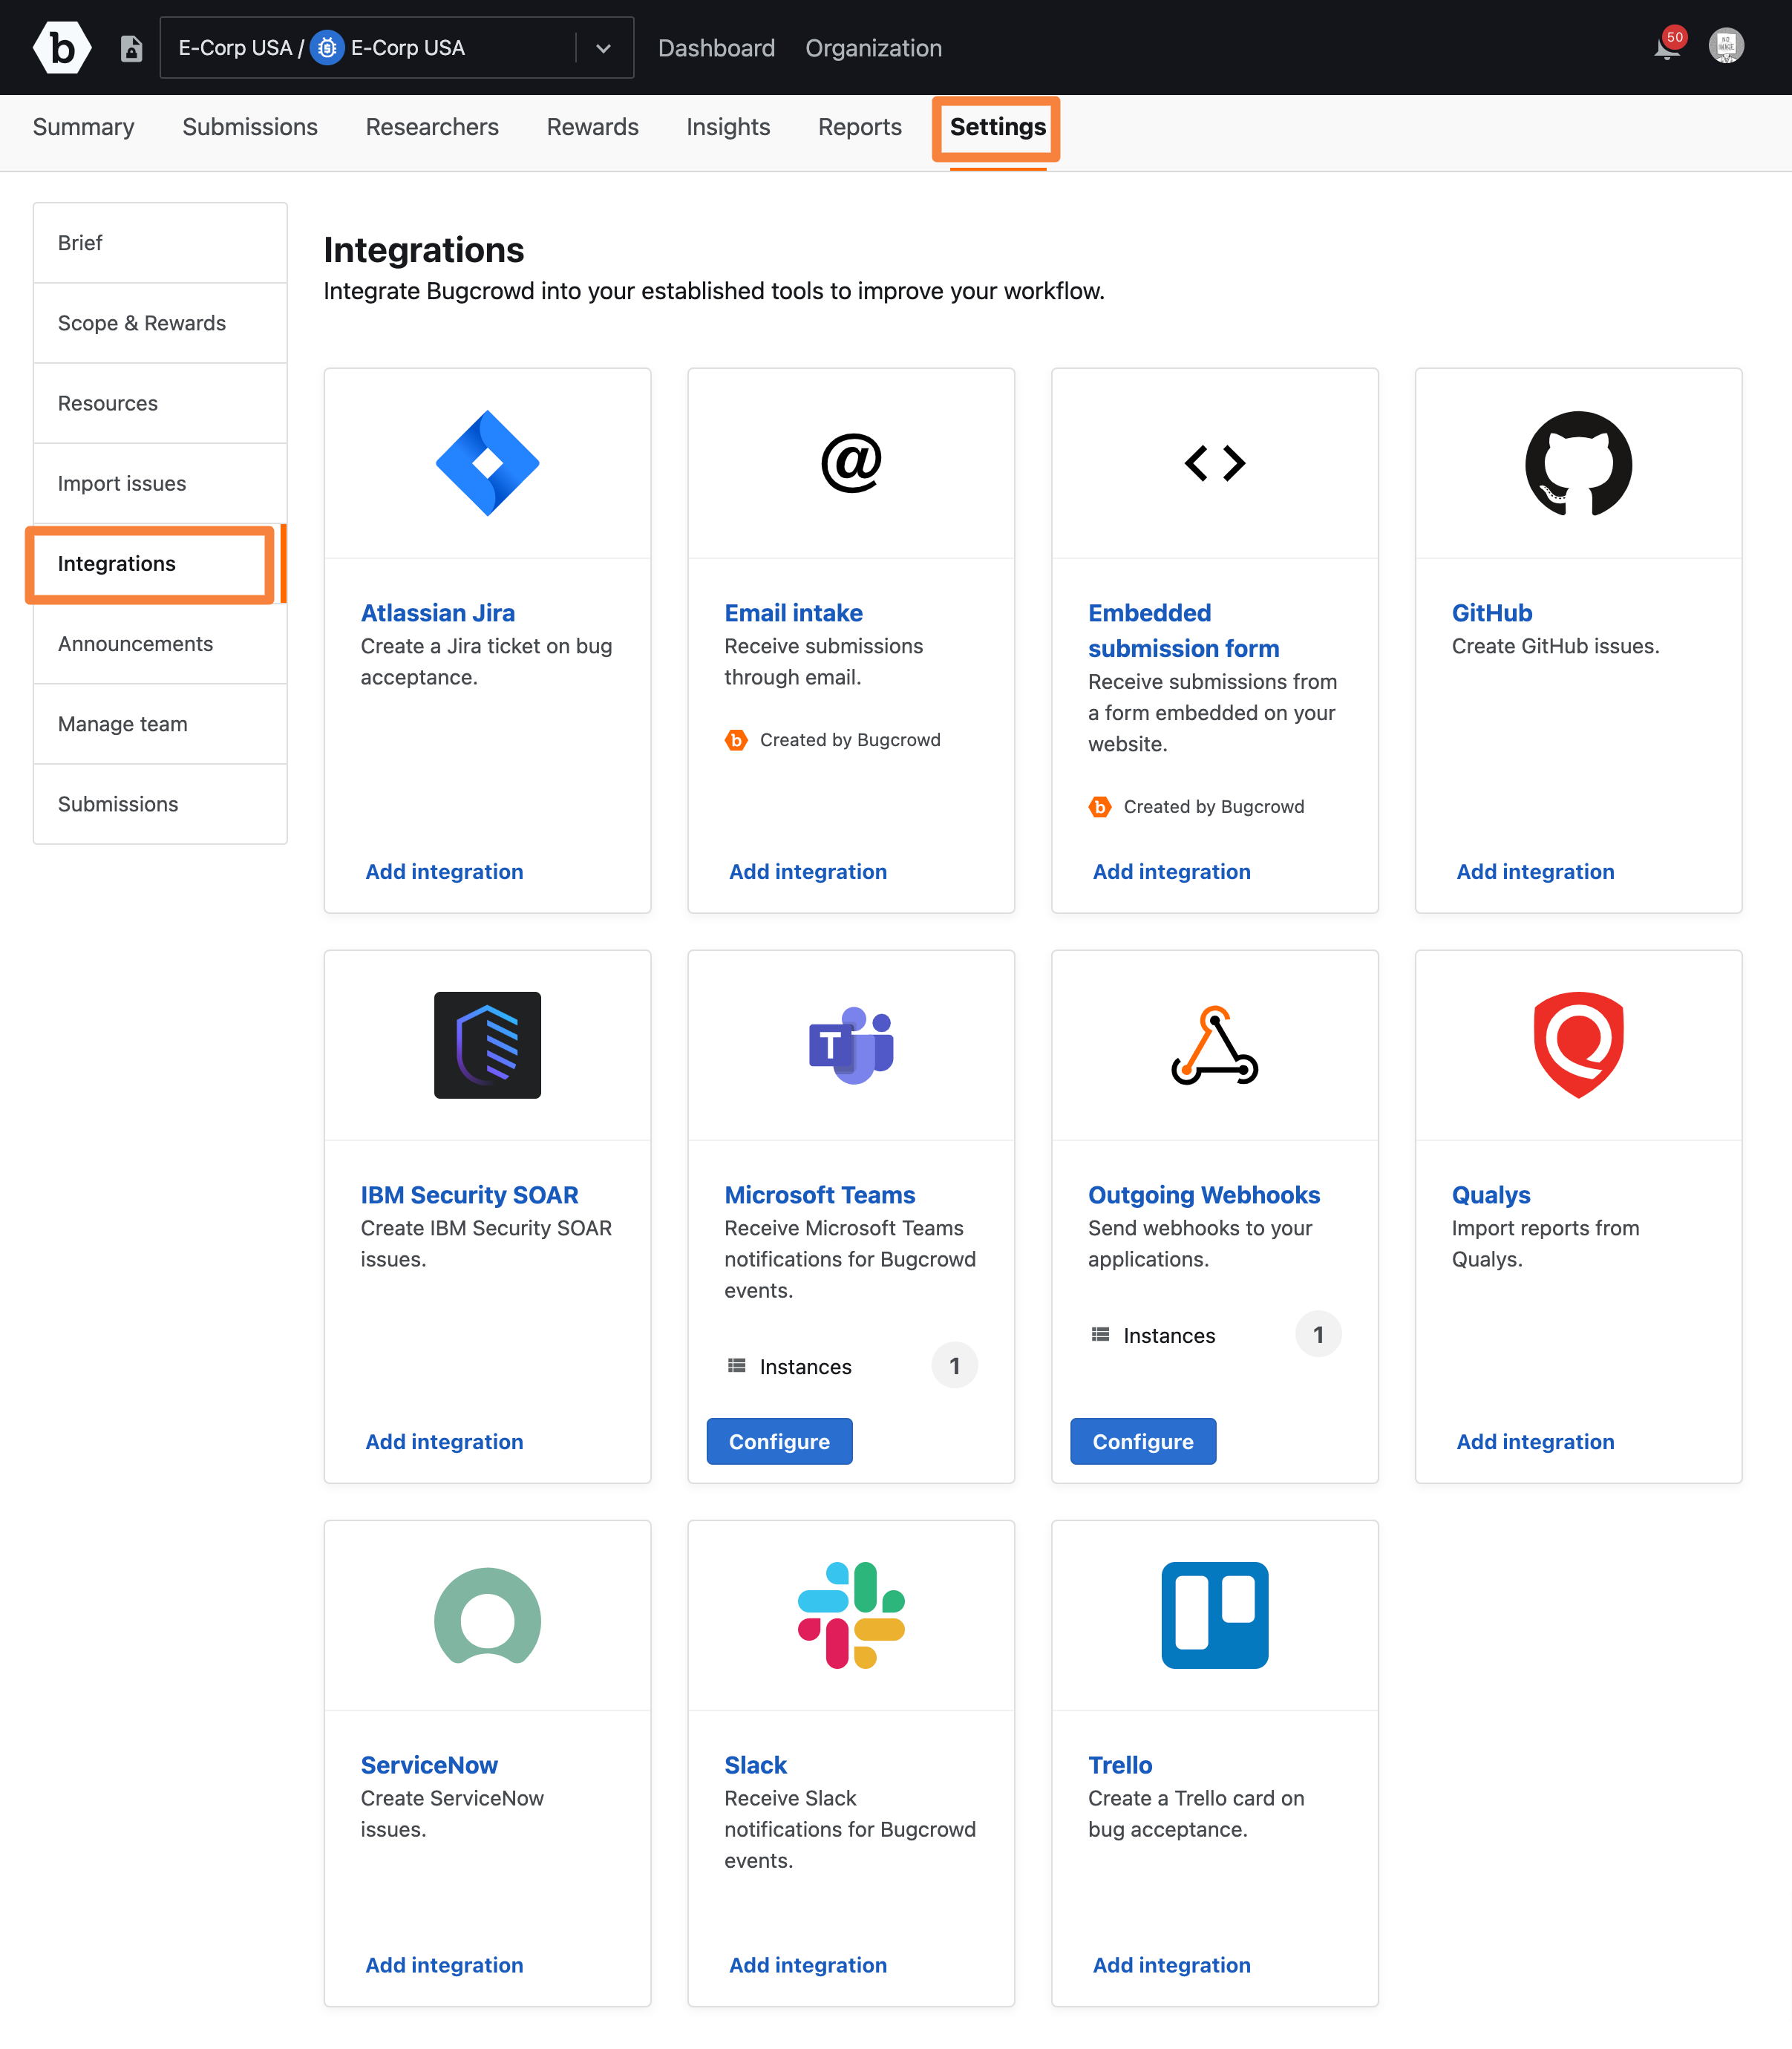Click the Embedded submission form title link
Viewport: 1792px width, 2049px height.
coord(1183,631)
